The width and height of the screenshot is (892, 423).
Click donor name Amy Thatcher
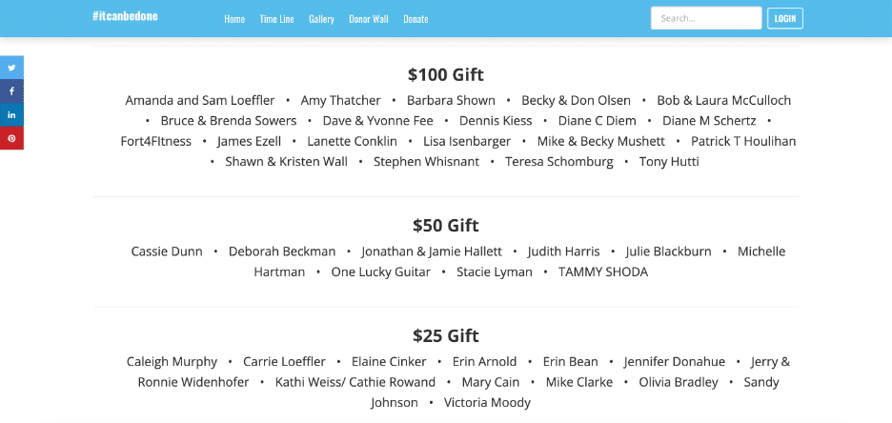pos(341,101)
